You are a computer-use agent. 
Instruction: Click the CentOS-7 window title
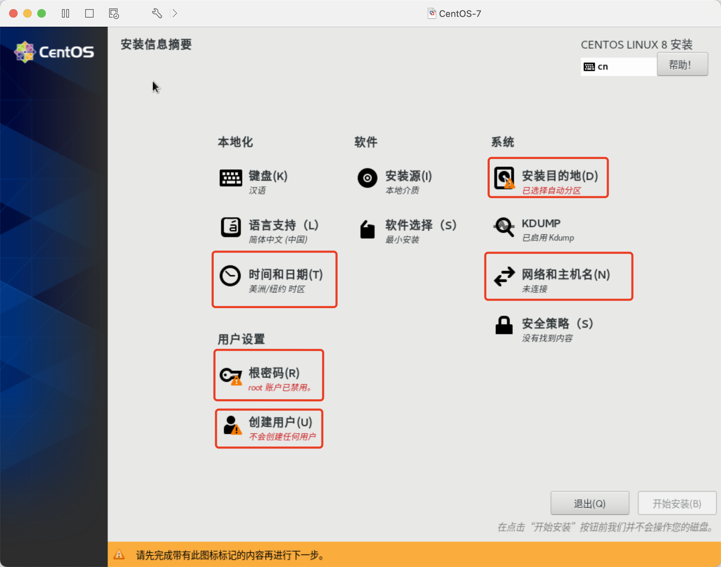point(460,14)
